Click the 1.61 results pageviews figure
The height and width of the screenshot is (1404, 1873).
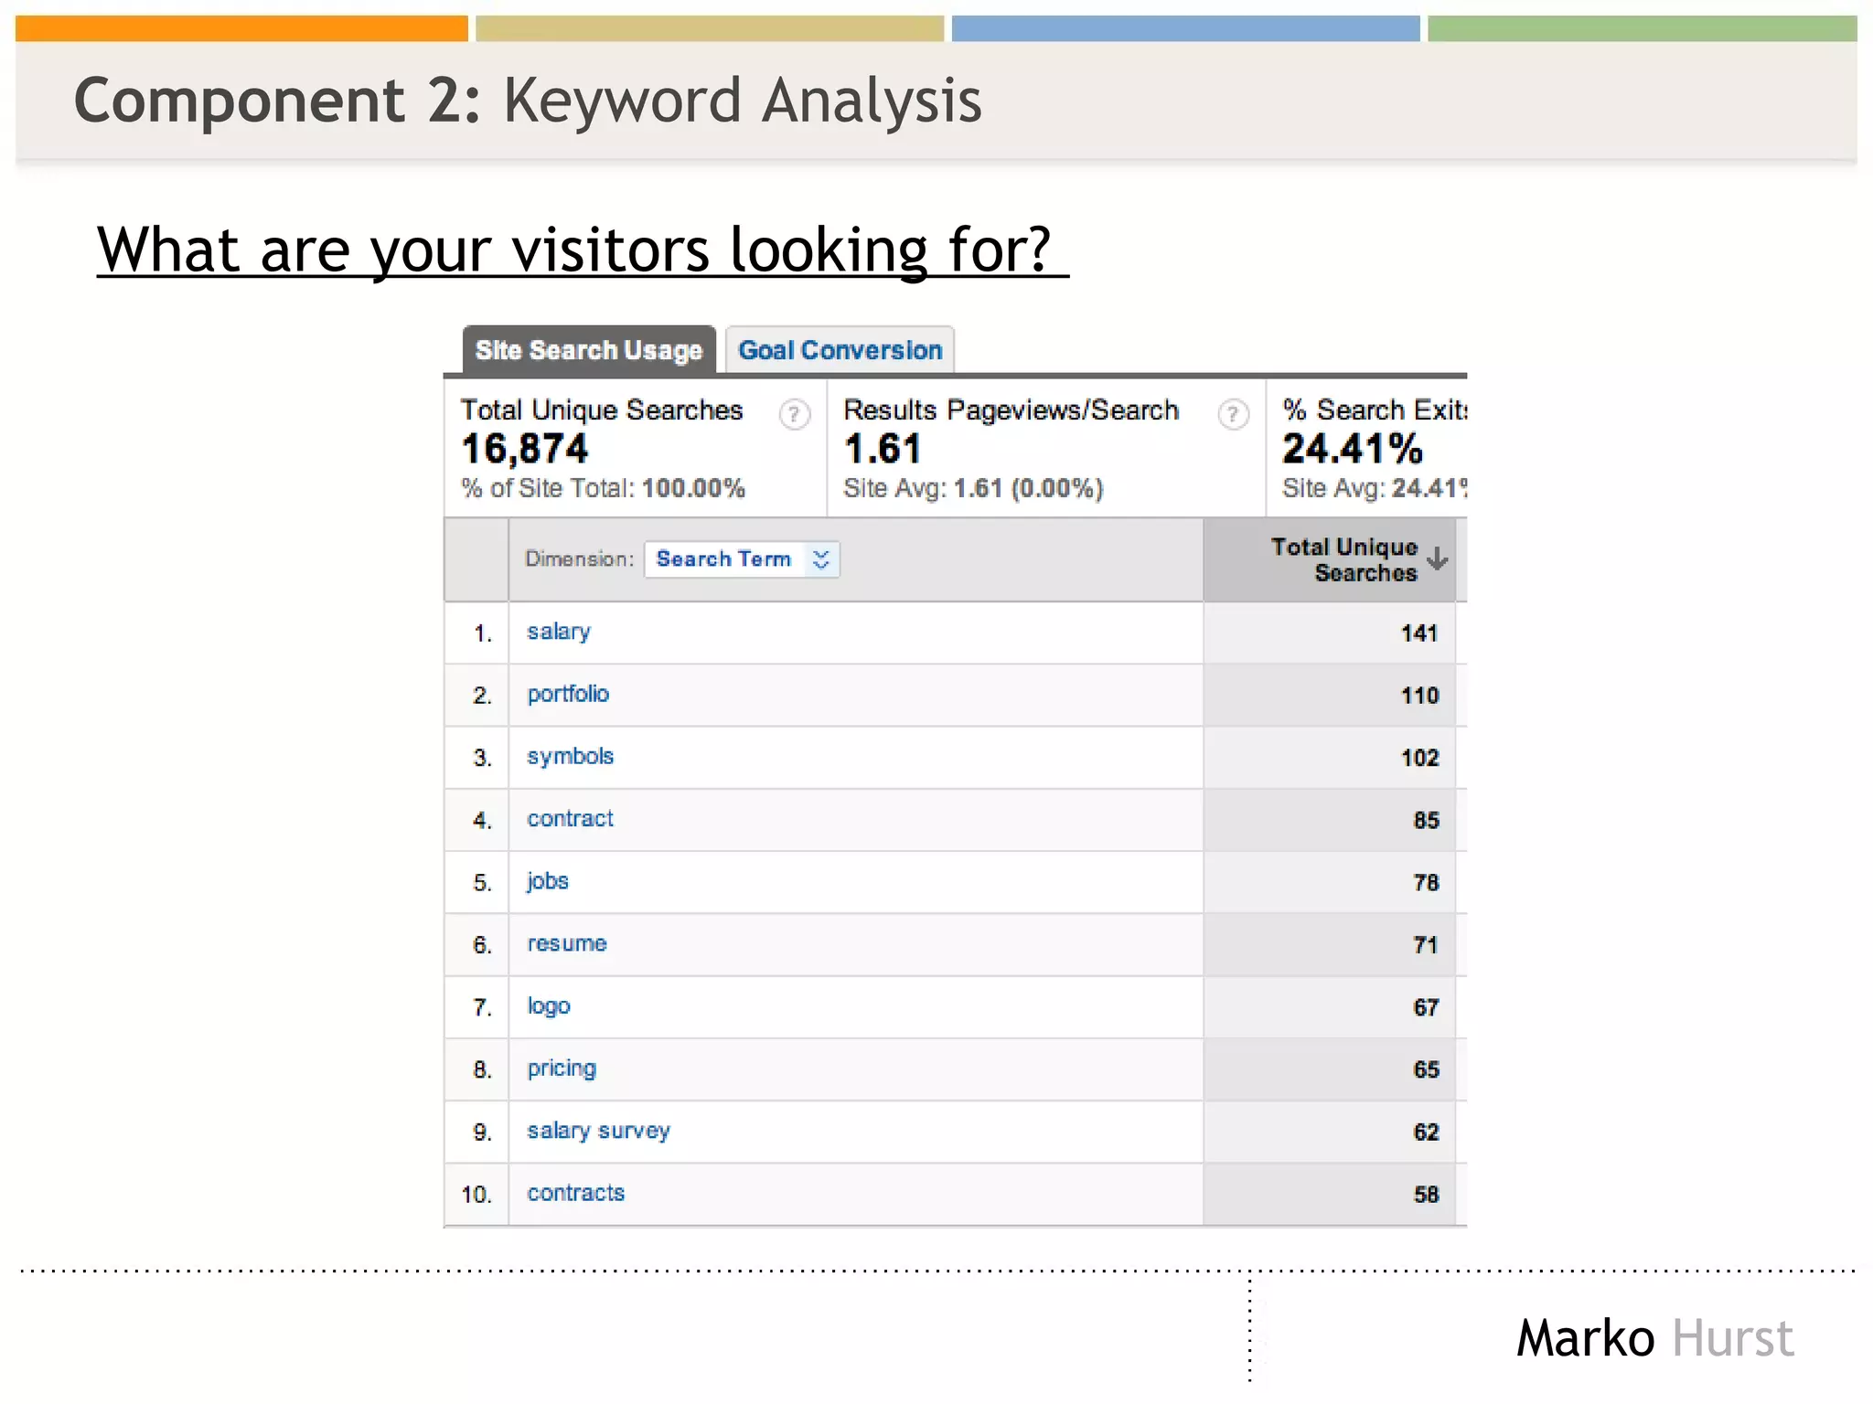(882, 449)
